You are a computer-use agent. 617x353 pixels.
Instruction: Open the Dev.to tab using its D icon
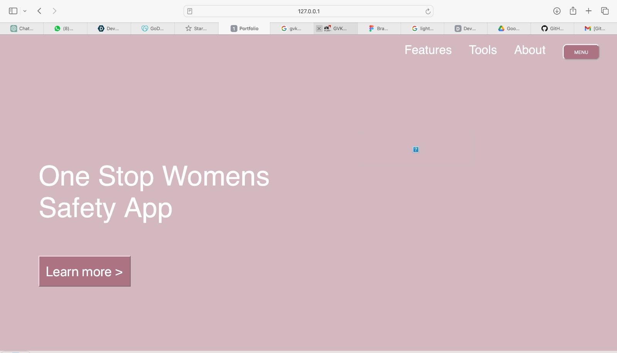click(x=101, y=28)
